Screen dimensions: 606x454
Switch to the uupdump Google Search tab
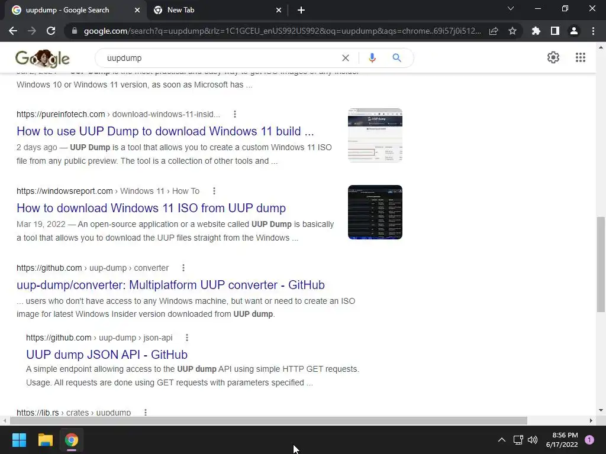[75, 11]
